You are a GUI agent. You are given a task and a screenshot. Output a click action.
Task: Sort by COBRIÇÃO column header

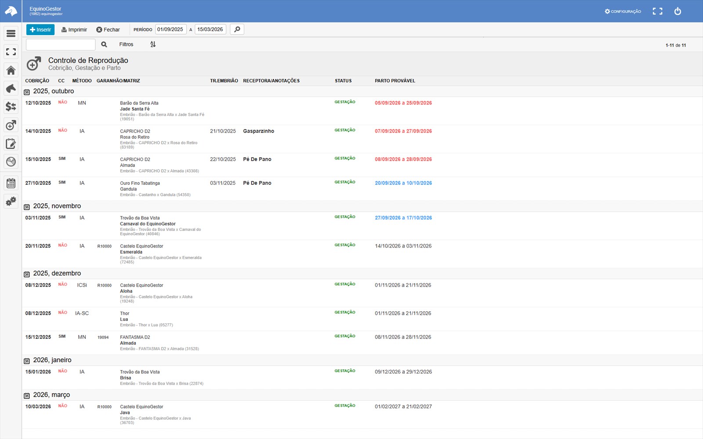(37, 81)
